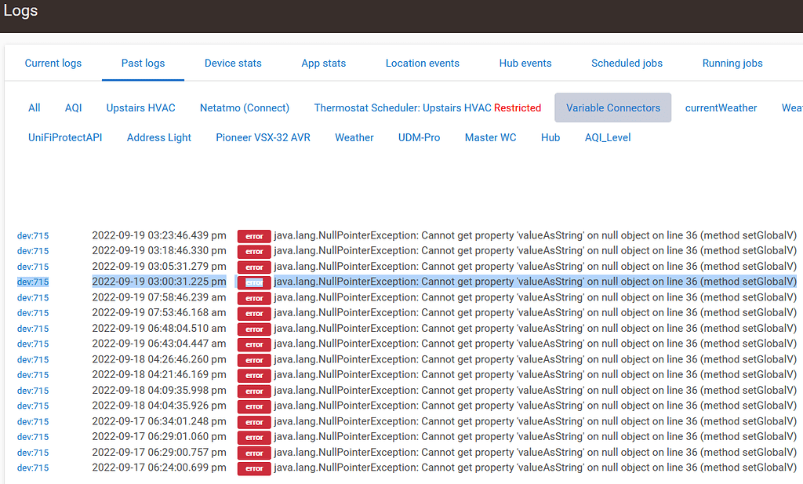The width and height of the screenshot is (803, 484).
Task: Select the Variable Connectors filter
Action: (x=612, y=107)
